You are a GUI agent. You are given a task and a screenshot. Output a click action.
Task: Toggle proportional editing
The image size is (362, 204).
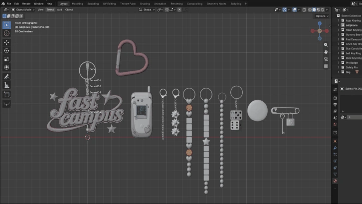click(x=180, y=9)
